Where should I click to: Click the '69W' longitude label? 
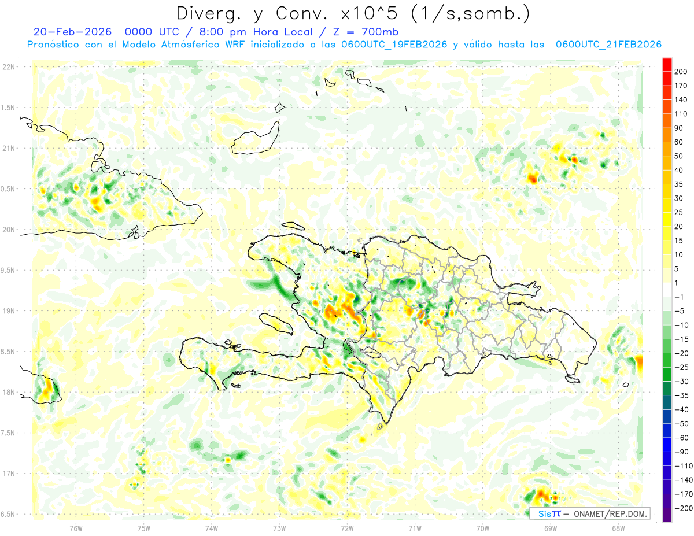point(551,528)
